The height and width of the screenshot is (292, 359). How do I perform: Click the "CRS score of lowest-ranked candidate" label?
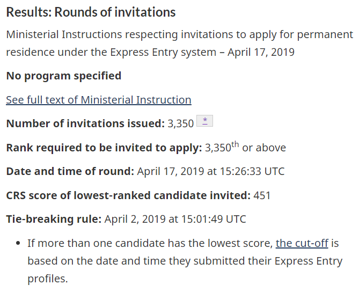click(x=128, y=195)
